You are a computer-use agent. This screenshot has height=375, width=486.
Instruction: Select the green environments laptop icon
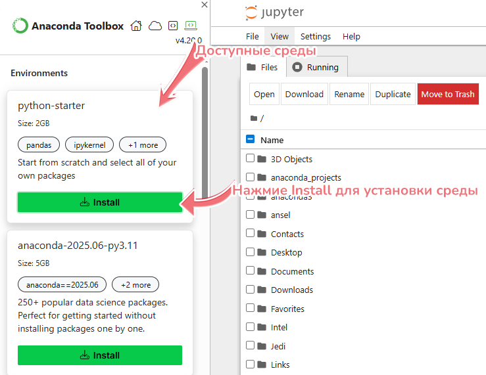191,26
